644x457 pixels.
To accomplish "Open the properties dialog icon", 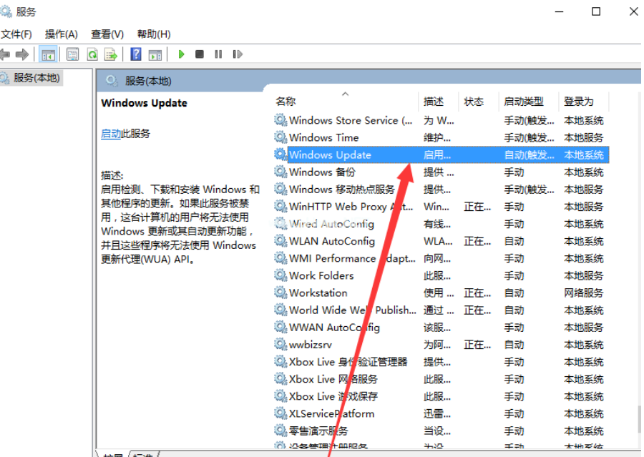I will tap(72, 54).
